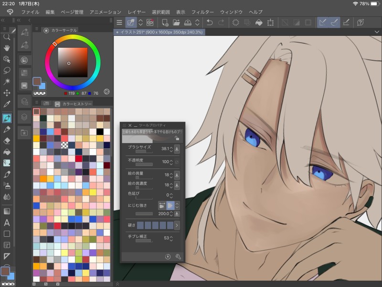
Task: Open the command bar hamburger menu
Action: (119, 22)
